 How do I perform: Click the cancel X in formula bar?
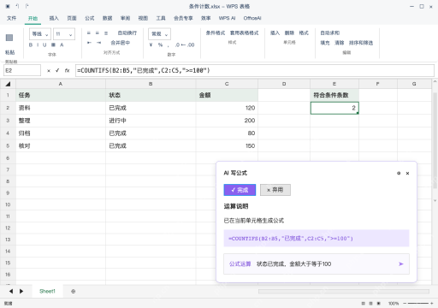49,71
